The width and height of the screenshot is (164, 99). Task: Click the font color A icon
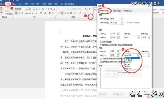point(45,13)
